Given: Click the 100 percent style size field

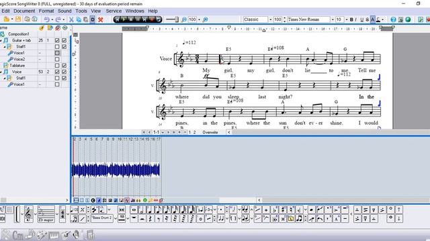Looking at the screenshot, I should [277, 19].
